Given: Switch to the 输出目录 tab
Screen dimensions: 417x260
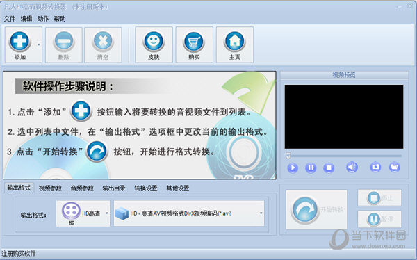Looking at the screenshot, I should (x=114, y=188).
